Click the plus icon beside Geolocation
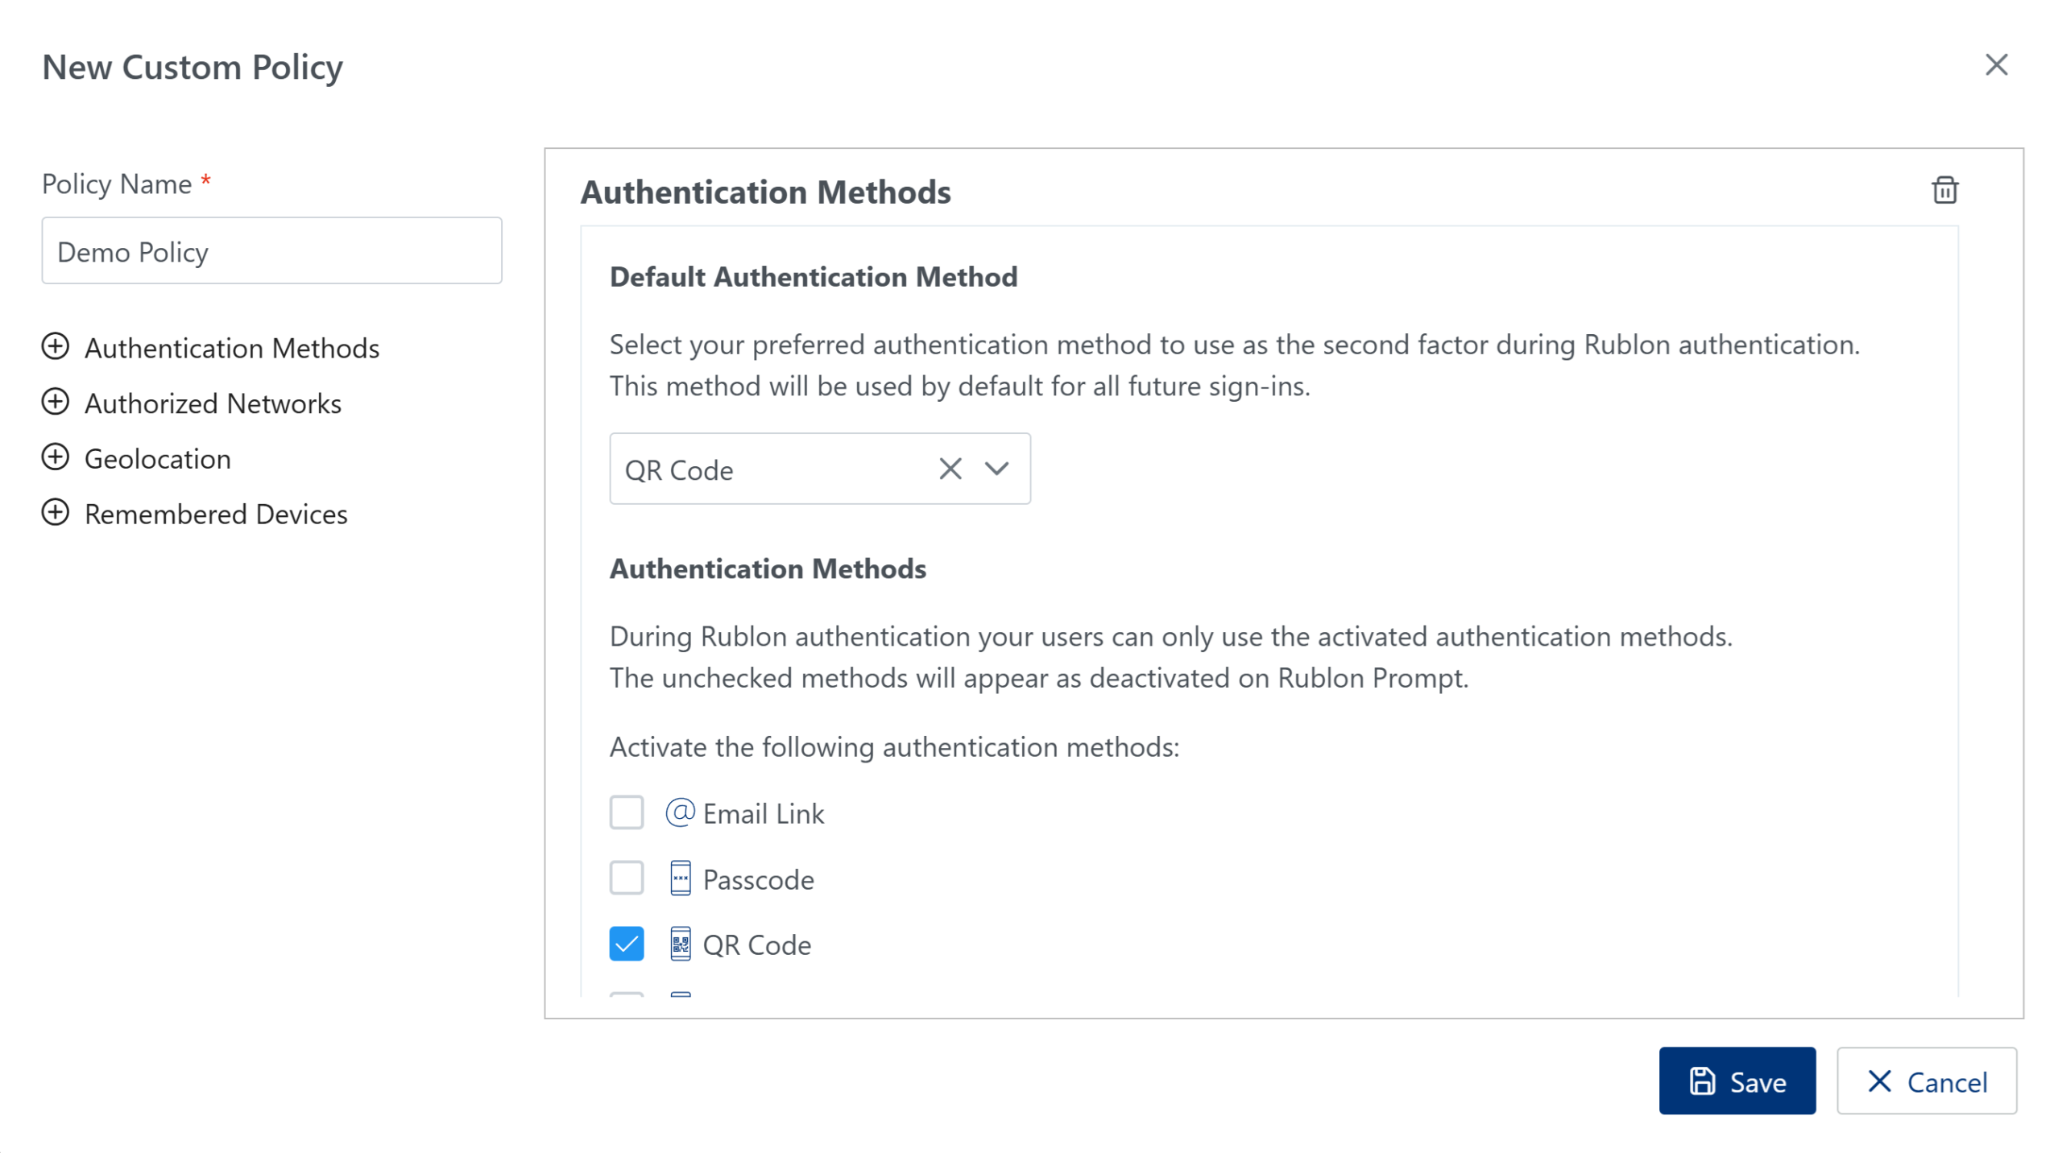The image size is (2062, 1153). [55, 458]
